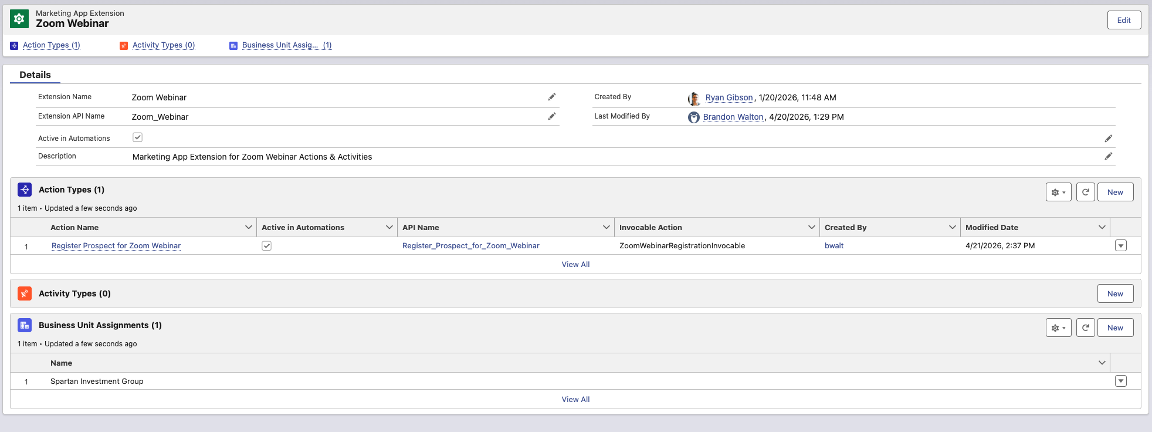
Task: Click Activity Types section header icon
Action: [25, 293]
